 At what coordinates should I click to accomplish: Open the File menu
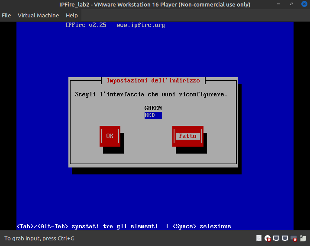6,16
